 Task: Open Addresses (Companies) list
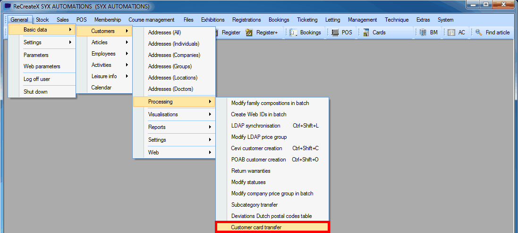pyautogui.click(x=174, y=55)
